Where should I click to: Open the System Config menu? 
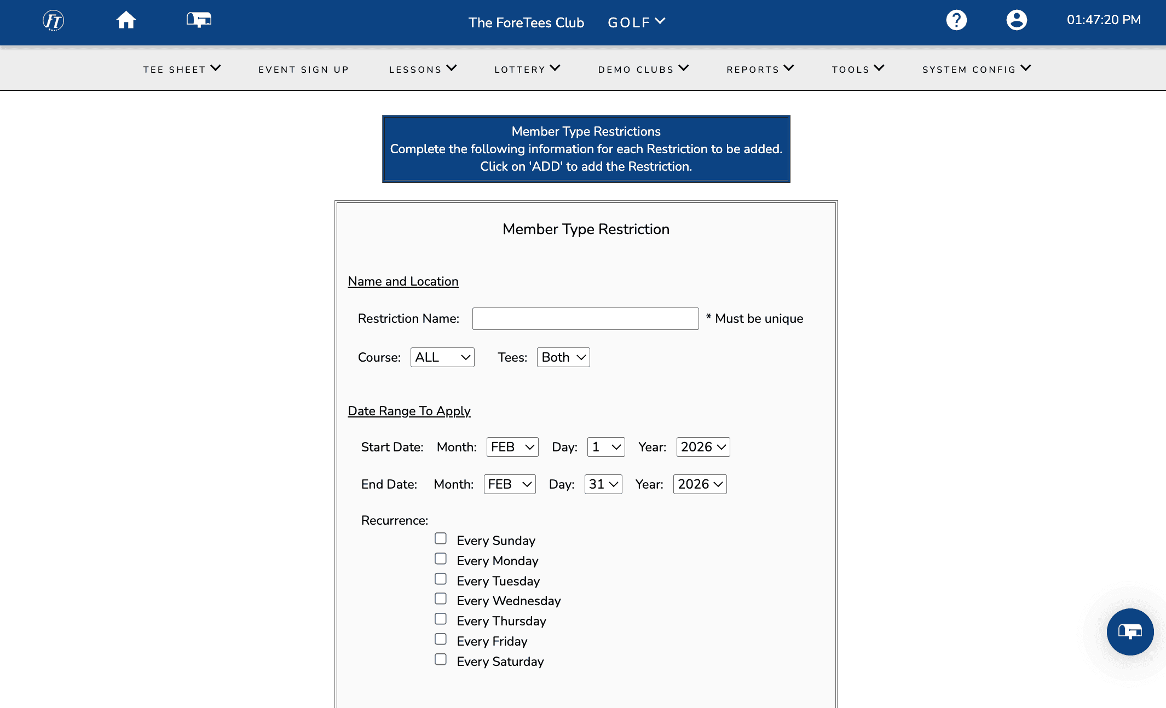coord(976,69)
